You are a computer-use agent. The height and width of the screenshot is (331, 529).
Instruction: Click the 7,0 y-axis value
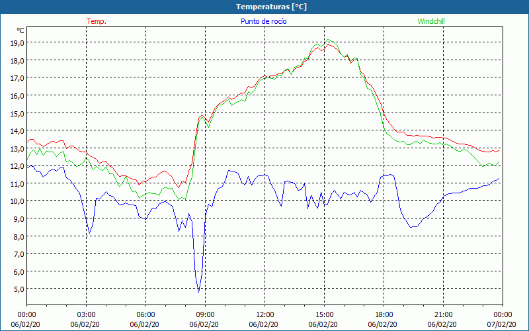coord(19,254)
